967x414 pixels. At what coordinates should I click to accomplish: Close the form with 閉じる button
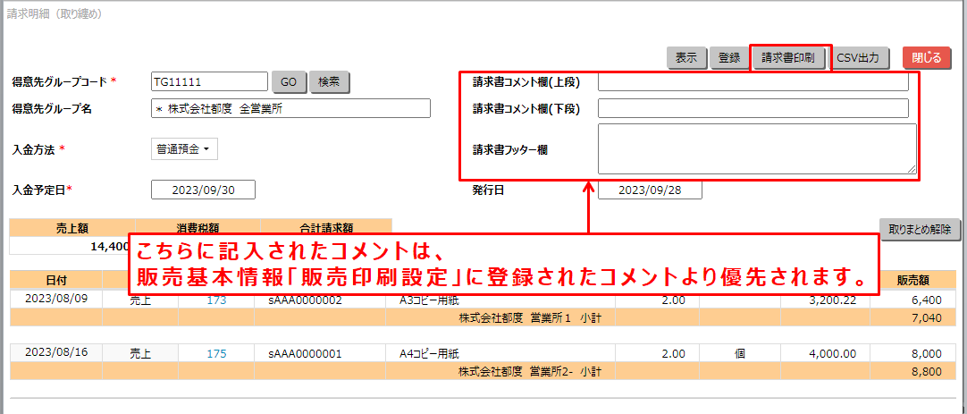pyautogui.click(x=926, y=58)
